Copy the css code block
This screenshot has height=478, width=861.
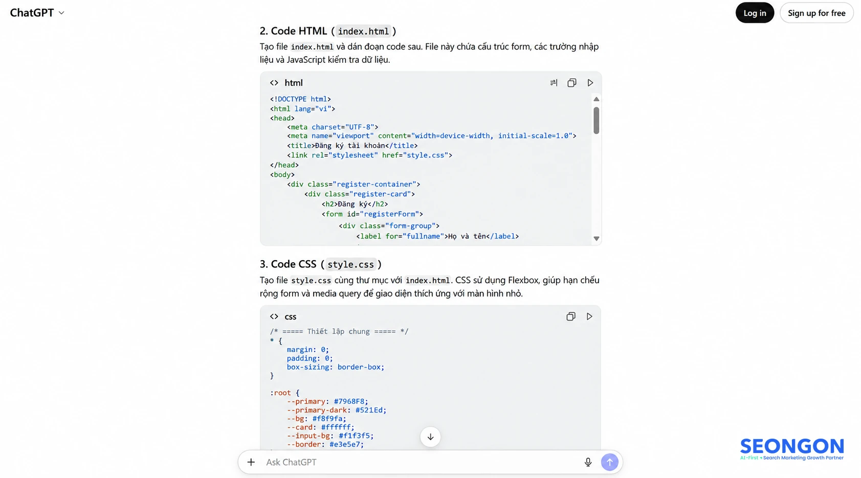[571, 316]
